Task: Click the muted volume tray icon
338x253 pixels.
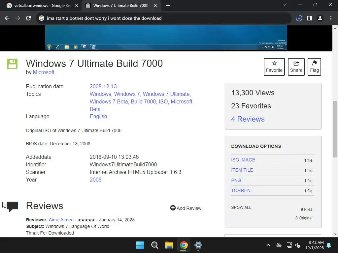Action: click(x=298, y=245)
